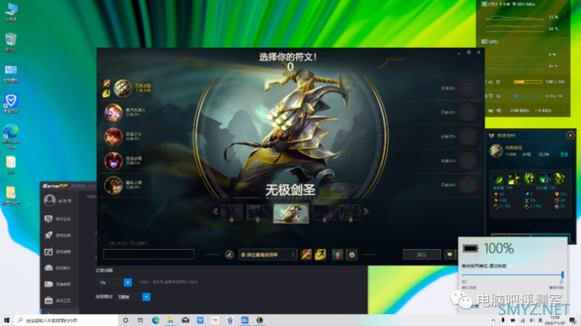Open the ward skin picker icon
The width and height of the screenshot is (581, 326).
click(x=337, y=254)
